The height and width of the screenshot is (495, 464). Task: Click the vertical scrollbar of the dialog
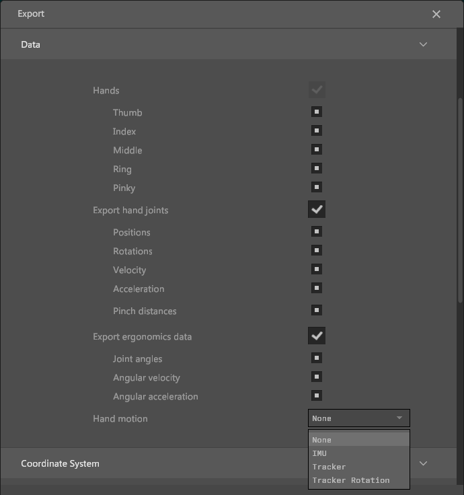460,202
